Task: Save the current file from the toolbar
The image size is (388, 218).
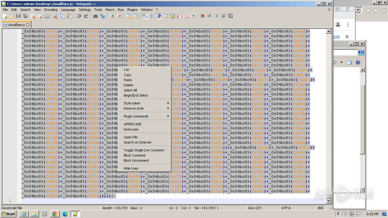Action: [x=18, y=16]
